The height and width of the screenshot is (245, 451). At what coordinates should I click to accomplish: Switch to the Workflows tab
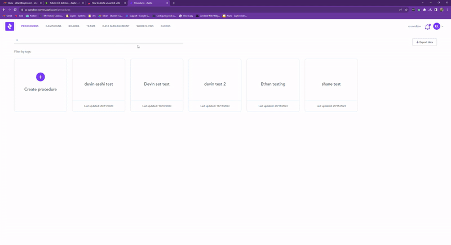pos(145,26)
